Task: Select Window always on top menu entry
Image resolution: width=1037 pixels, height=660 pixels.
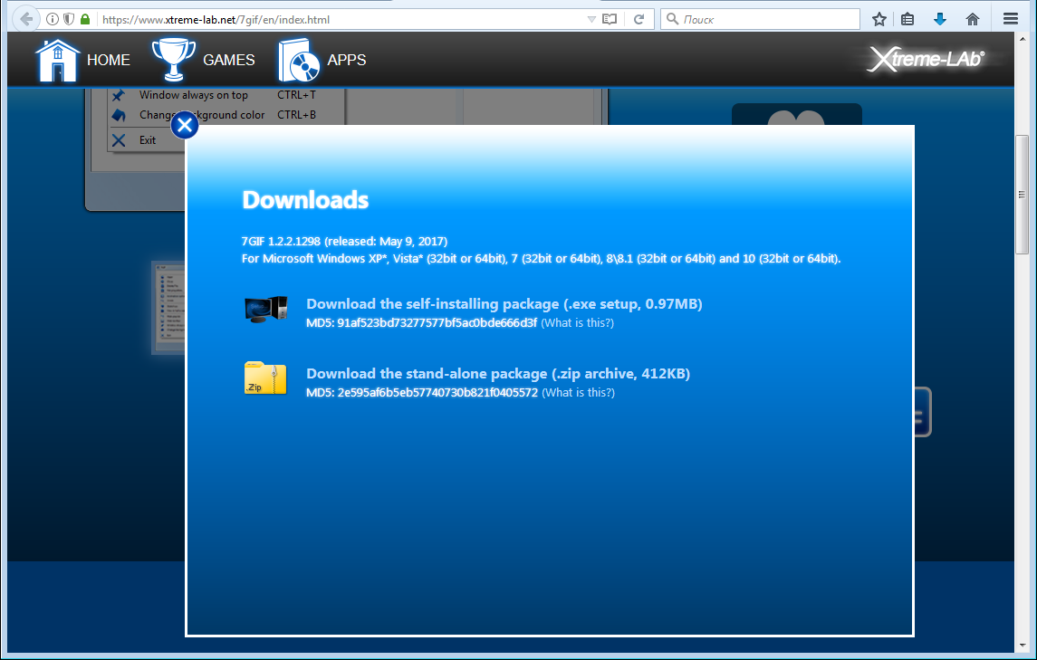Action: 193,95
